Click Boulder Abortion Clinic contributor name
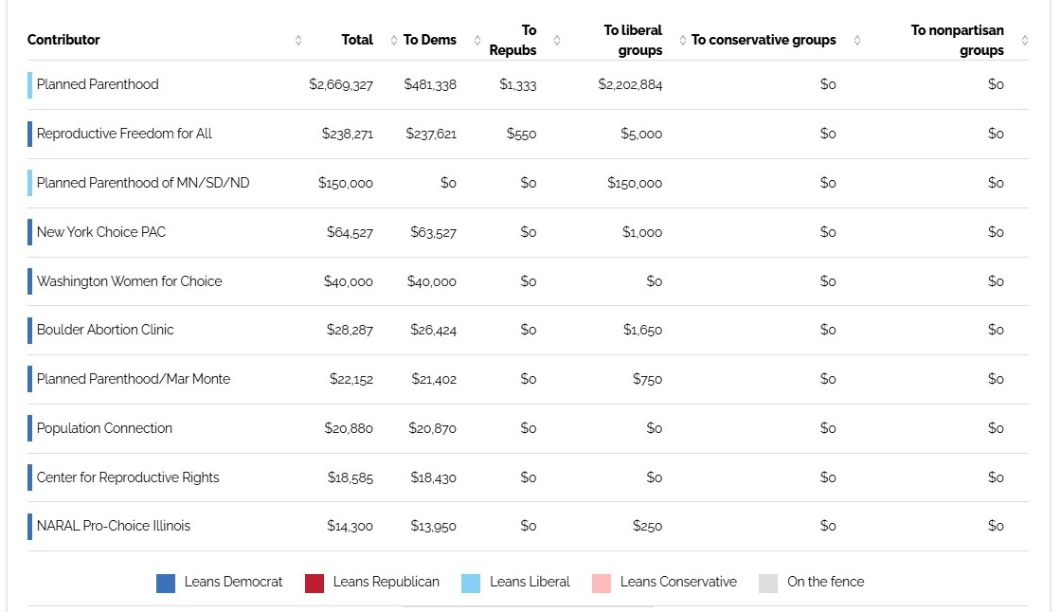Image resolution: width=1061 pixels, height=612 pixels. click(x=105, y=330)
